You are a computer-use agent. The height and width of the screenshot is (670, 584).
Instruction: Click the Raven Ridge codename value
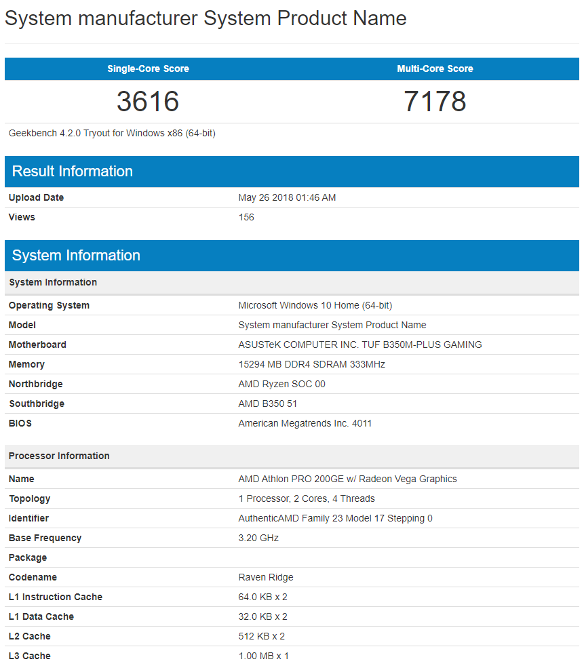point(266,577)
